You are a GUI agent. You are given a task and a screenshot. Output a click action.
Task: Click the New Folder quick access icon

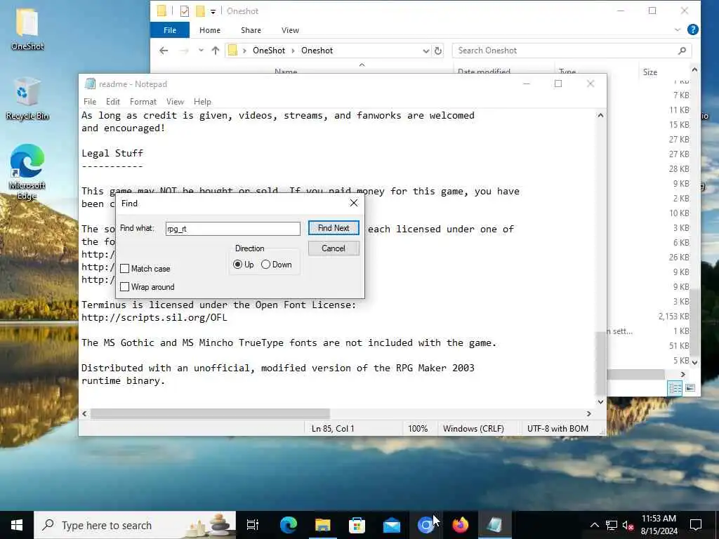click(200, 11)
